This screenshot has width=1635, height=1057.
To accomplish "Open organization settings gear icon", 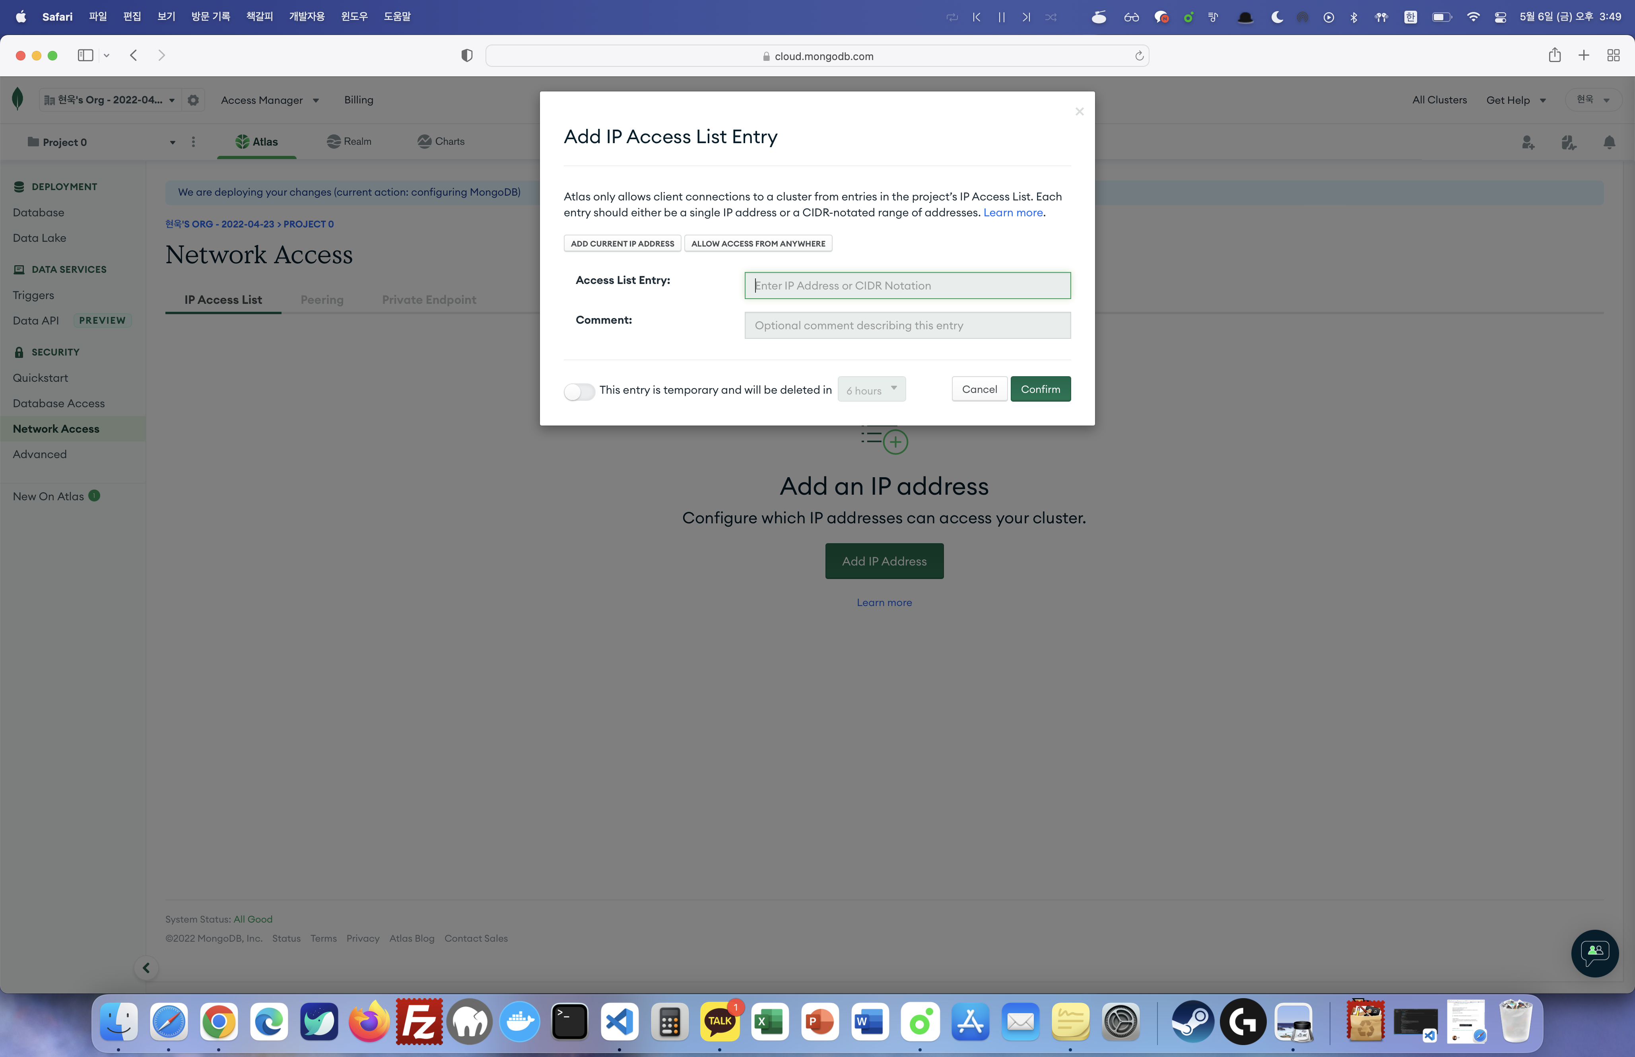I will (194, 100).
